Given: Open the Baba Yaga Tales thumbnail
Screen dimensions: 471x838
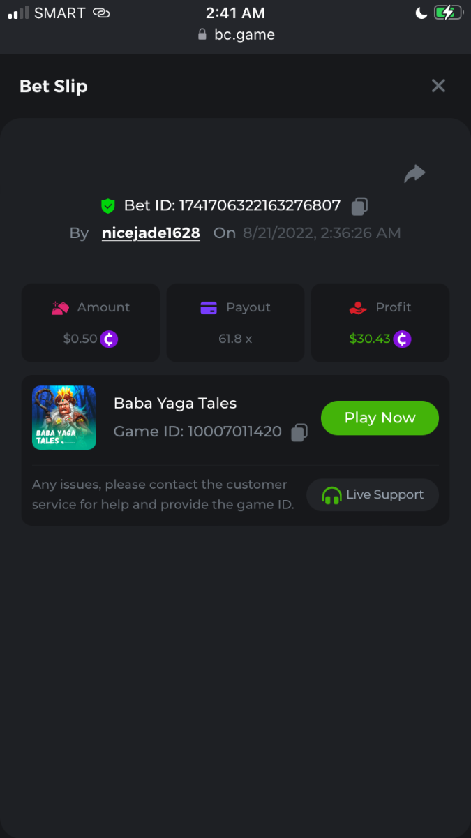Looking at the screenshot, I should tap(64, 418).
